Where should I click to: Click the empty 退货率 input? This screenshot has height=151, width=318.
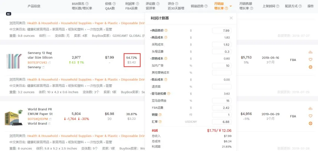pyautogui.click(x=221, y=87)
